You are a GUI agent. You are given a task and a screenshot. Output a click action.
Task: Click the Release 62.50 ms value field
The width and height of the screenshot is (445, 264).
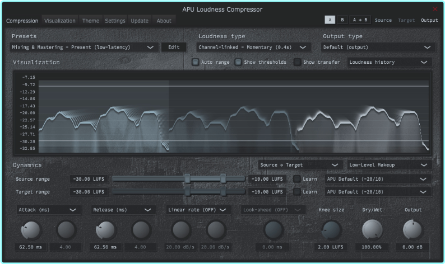[x=105, y=247]
